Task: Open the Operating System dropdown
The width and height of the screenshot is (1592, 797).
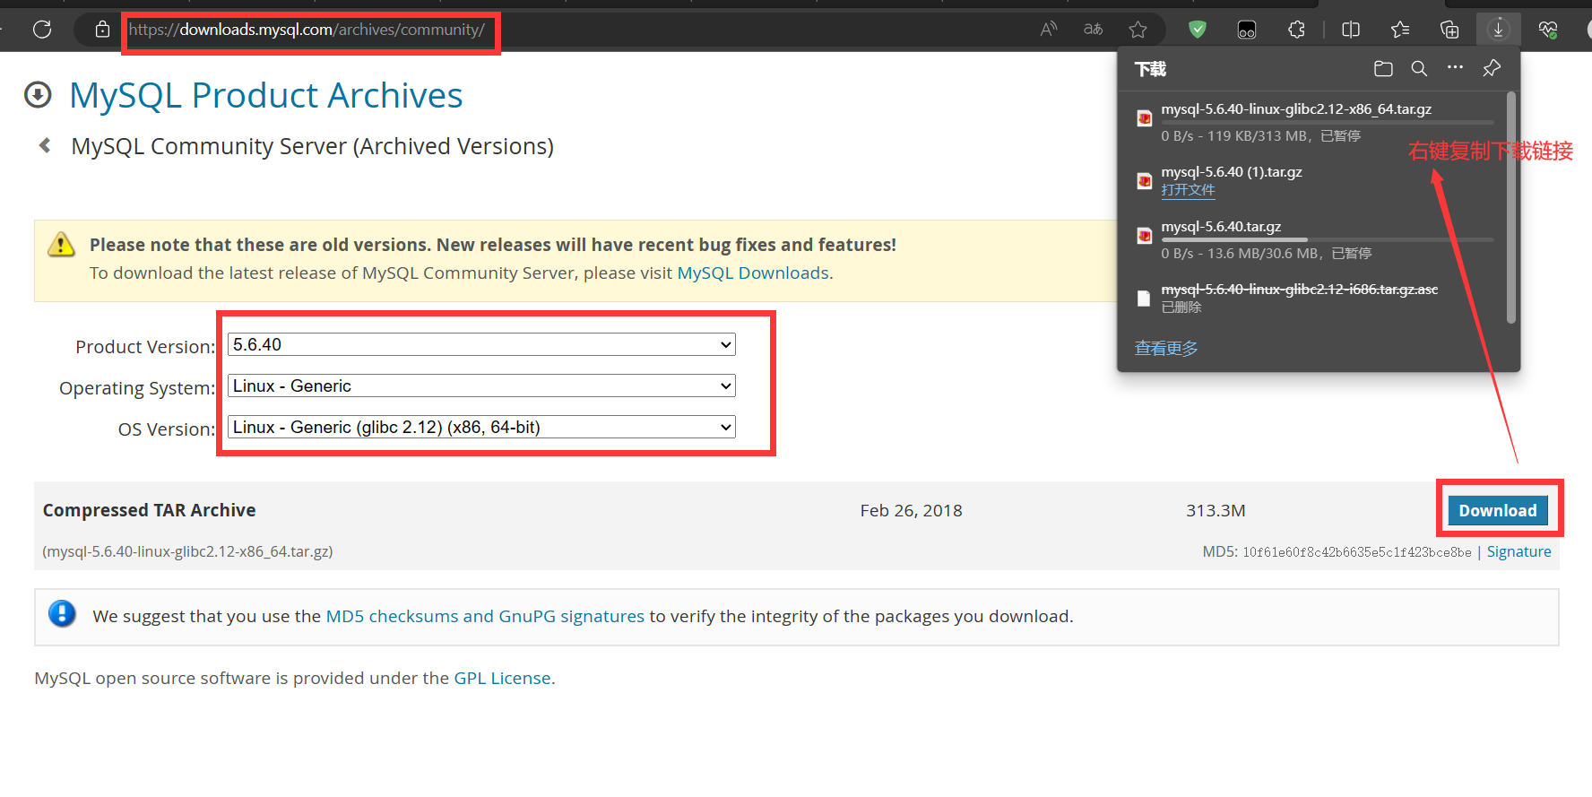Action: point(481,386)
